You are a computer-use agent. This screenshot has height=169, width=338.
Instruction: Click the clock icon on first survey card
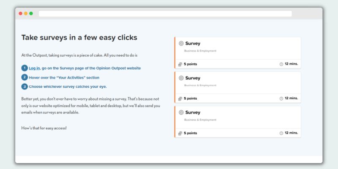click(x=281, y=64)
